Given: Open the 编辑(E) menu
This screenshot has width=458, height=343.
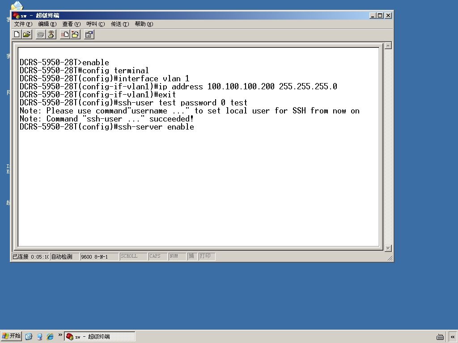Looking at the screenshot, I should [47, 24].
